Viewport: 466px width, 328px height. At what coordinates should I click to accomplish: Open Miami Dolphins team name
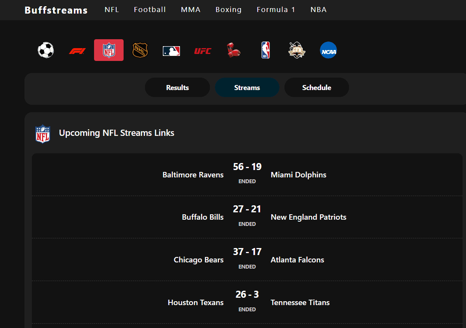[x=298, y=175]
